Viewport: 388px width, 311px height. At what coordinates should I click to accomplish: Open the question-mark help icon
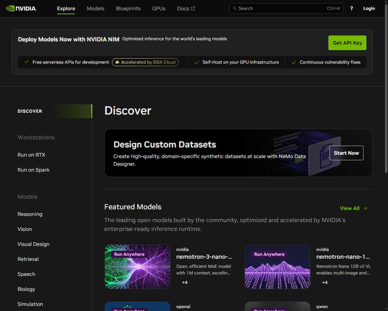point(351,8)
